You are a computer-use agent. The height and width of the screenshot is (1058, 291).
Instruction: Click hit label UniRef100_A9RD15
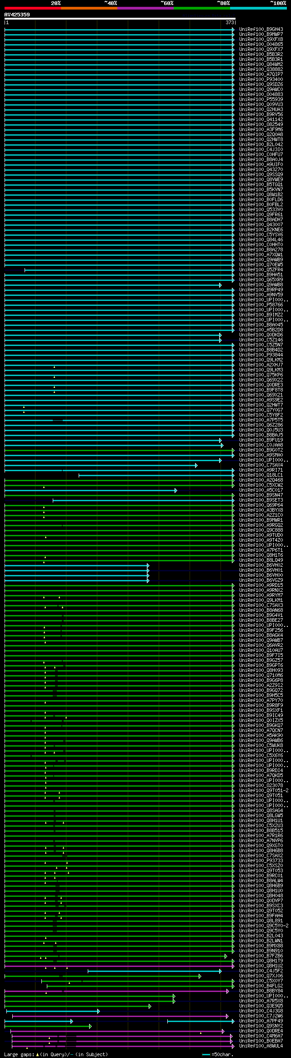coord(261,585)
